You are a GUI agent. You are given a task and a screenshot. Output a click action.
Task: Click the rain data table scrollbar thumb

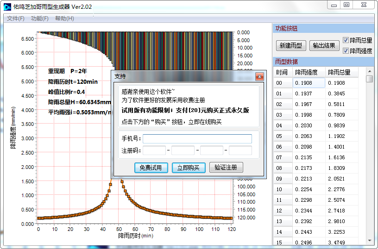tap(369, 79)
